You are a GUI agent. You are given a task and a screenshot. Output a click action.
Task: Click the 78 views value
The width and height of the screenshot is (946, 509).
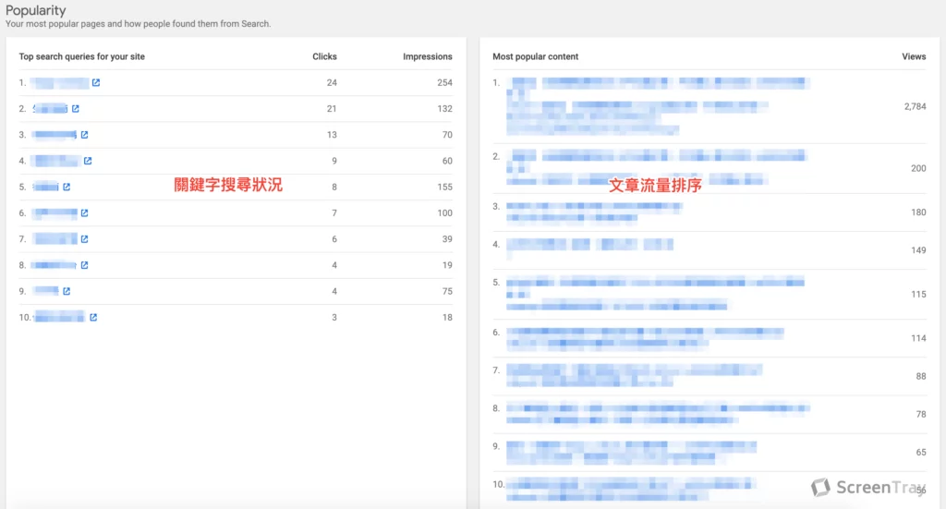[x=921, y=415]
